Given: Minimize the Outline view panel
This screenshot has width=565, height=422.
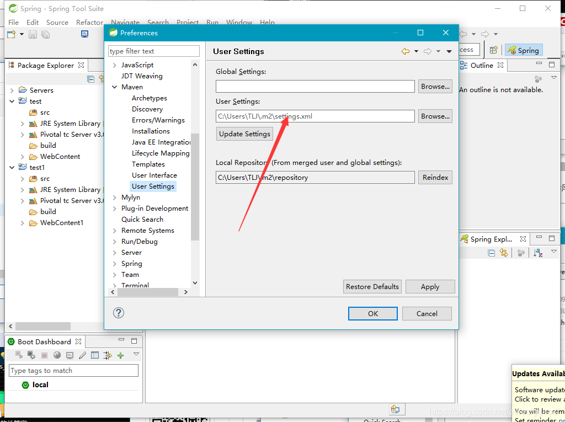Looking at the screenshot, I should (x=539, y=64).
